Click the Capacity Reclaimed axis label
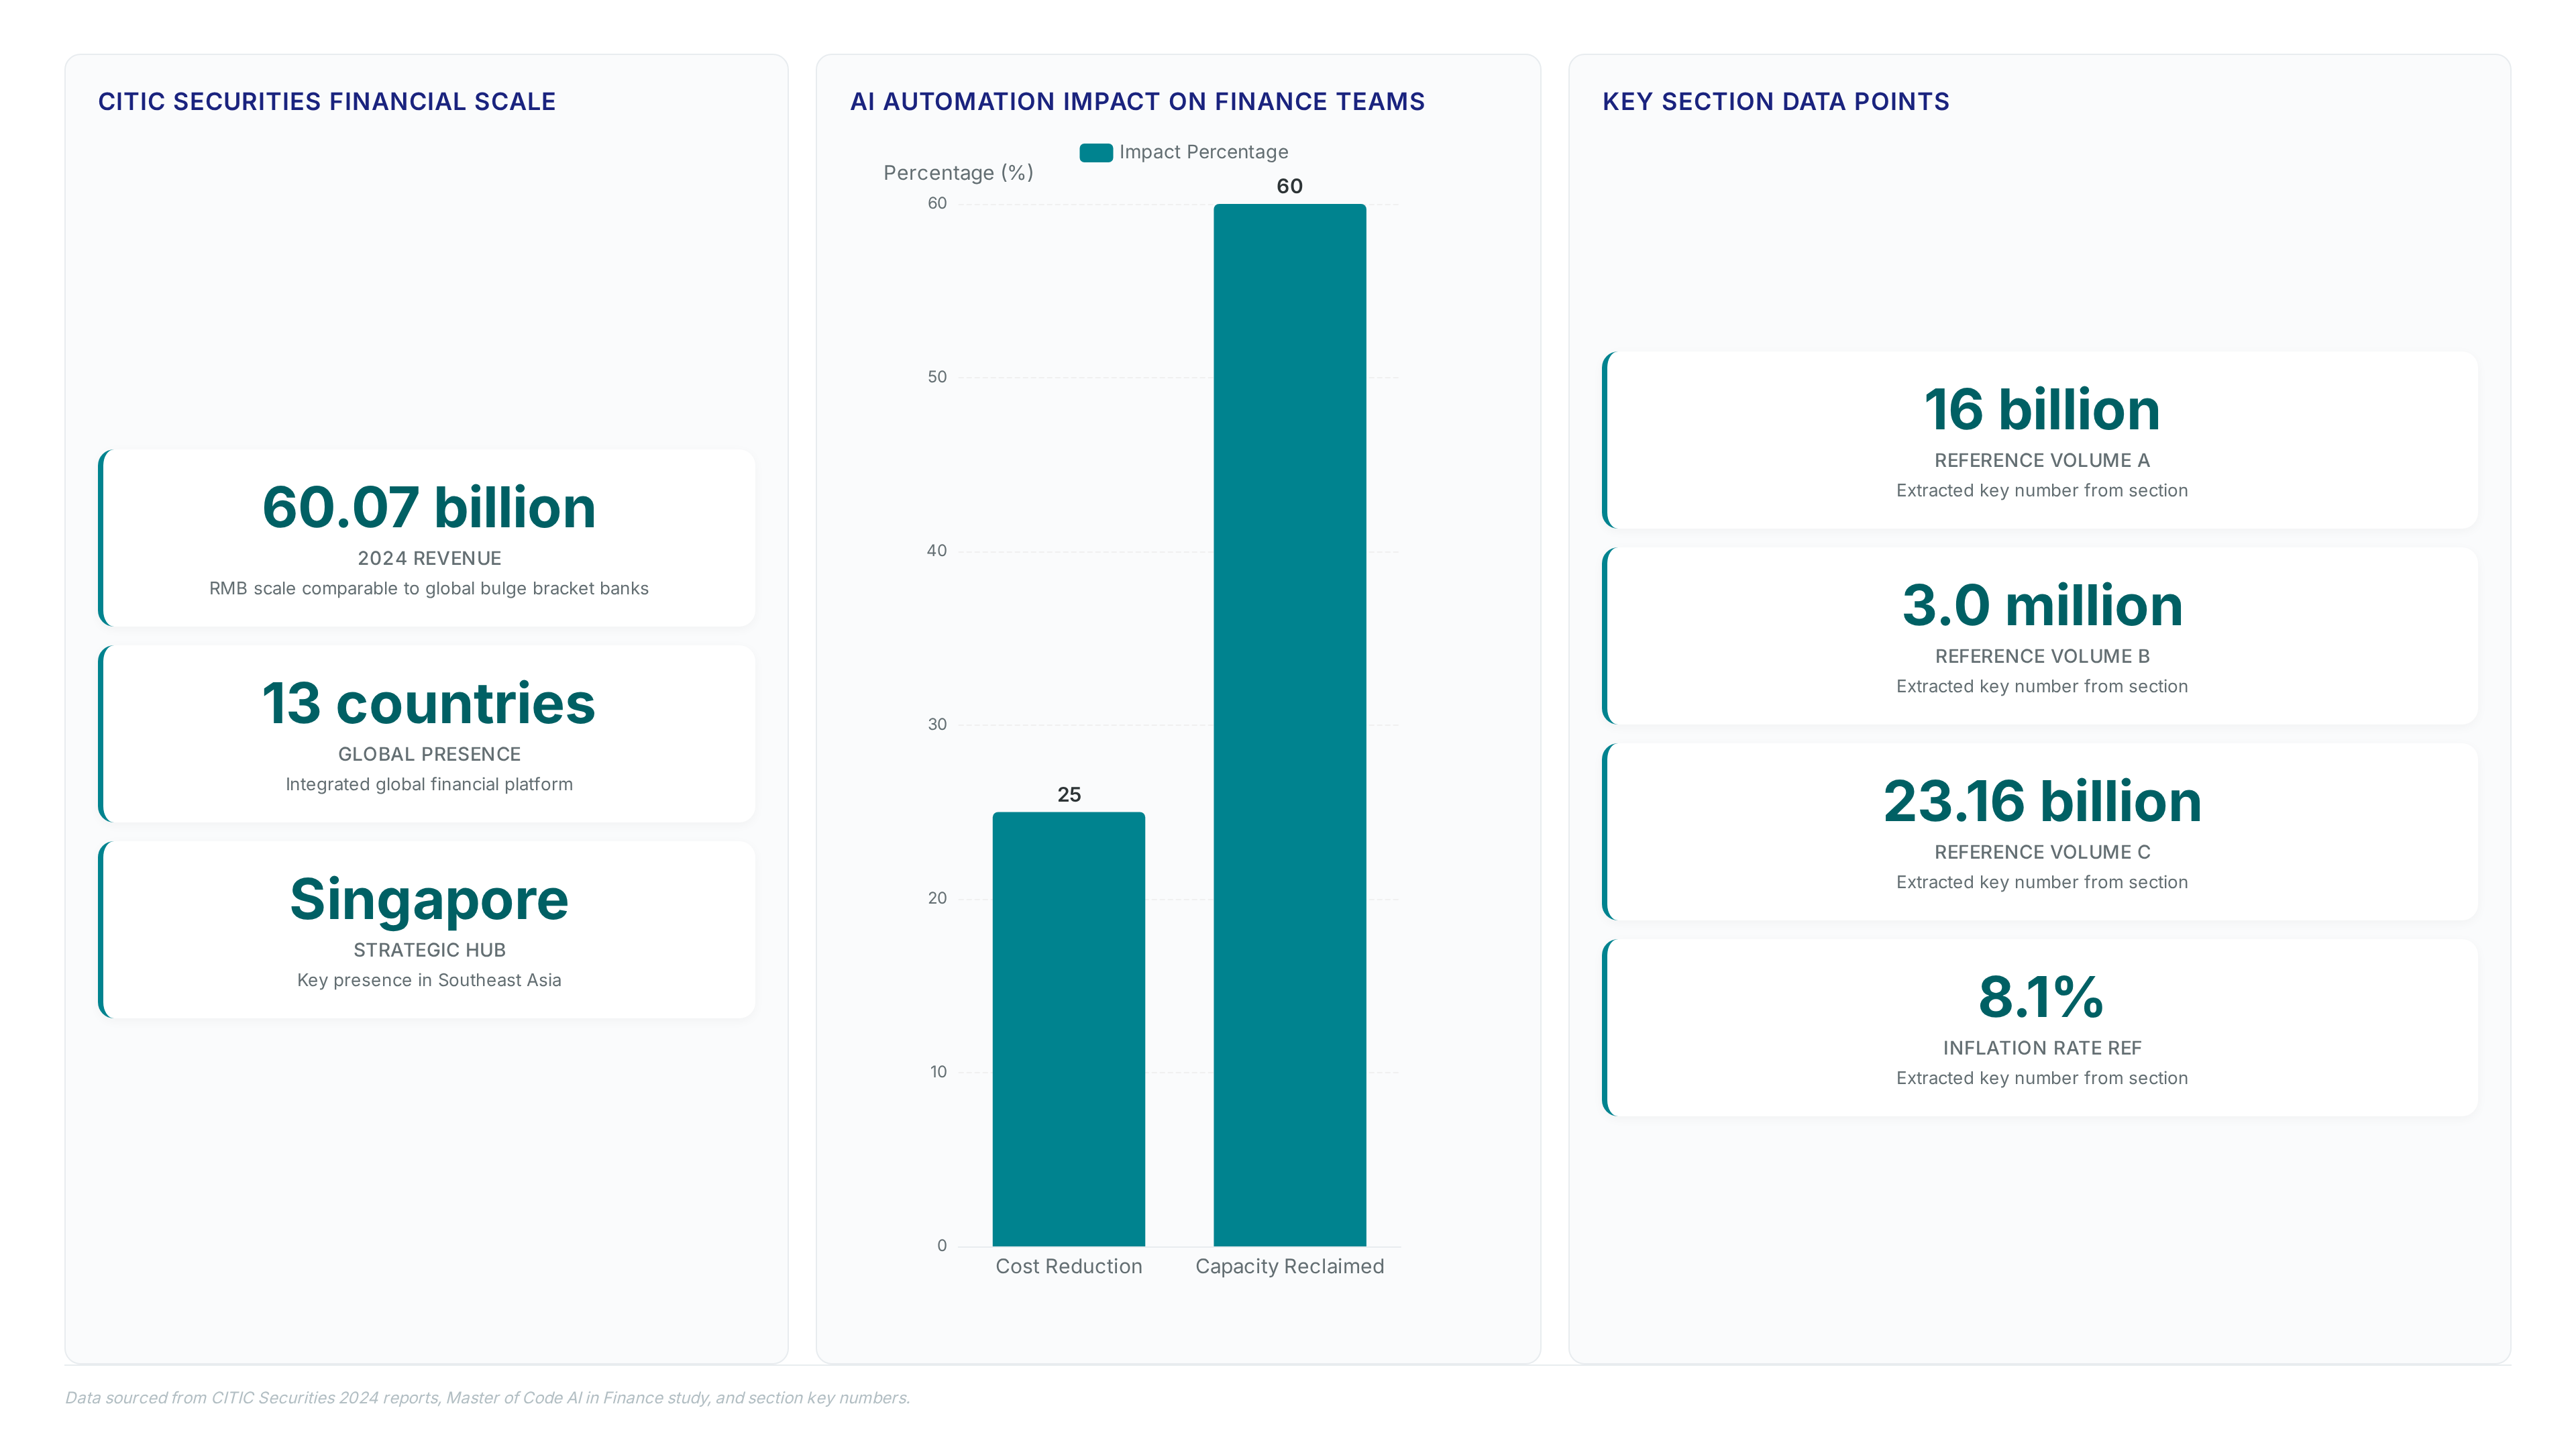Image resolution: width=2576 pixels, height=1449 pixels. pyautogui.click(x=1289, y=1267)
